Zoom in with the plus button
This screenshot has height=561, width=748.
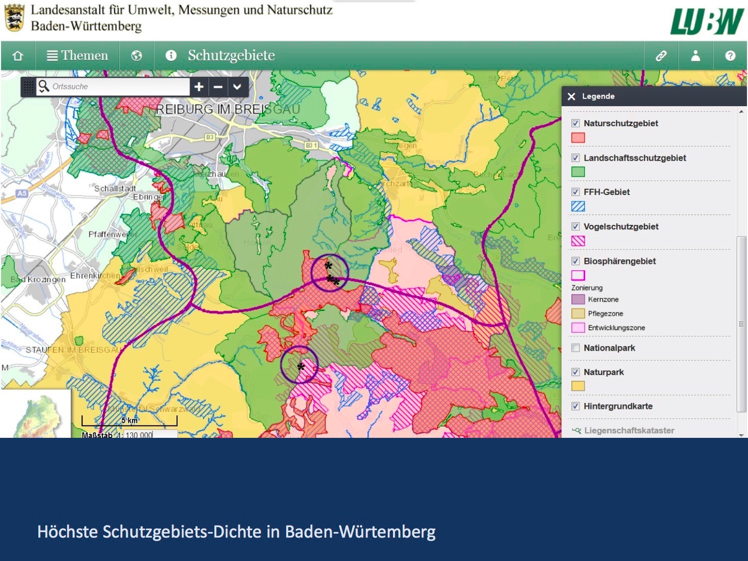(x=199, y=87)
